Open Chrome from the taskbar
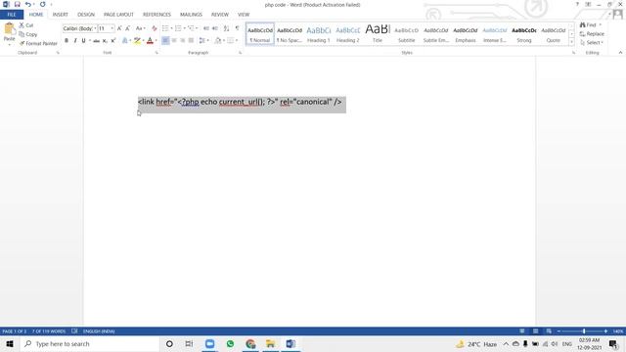Image resolution: width=626 pixels, height=352 pixels. tap(250, 344)
